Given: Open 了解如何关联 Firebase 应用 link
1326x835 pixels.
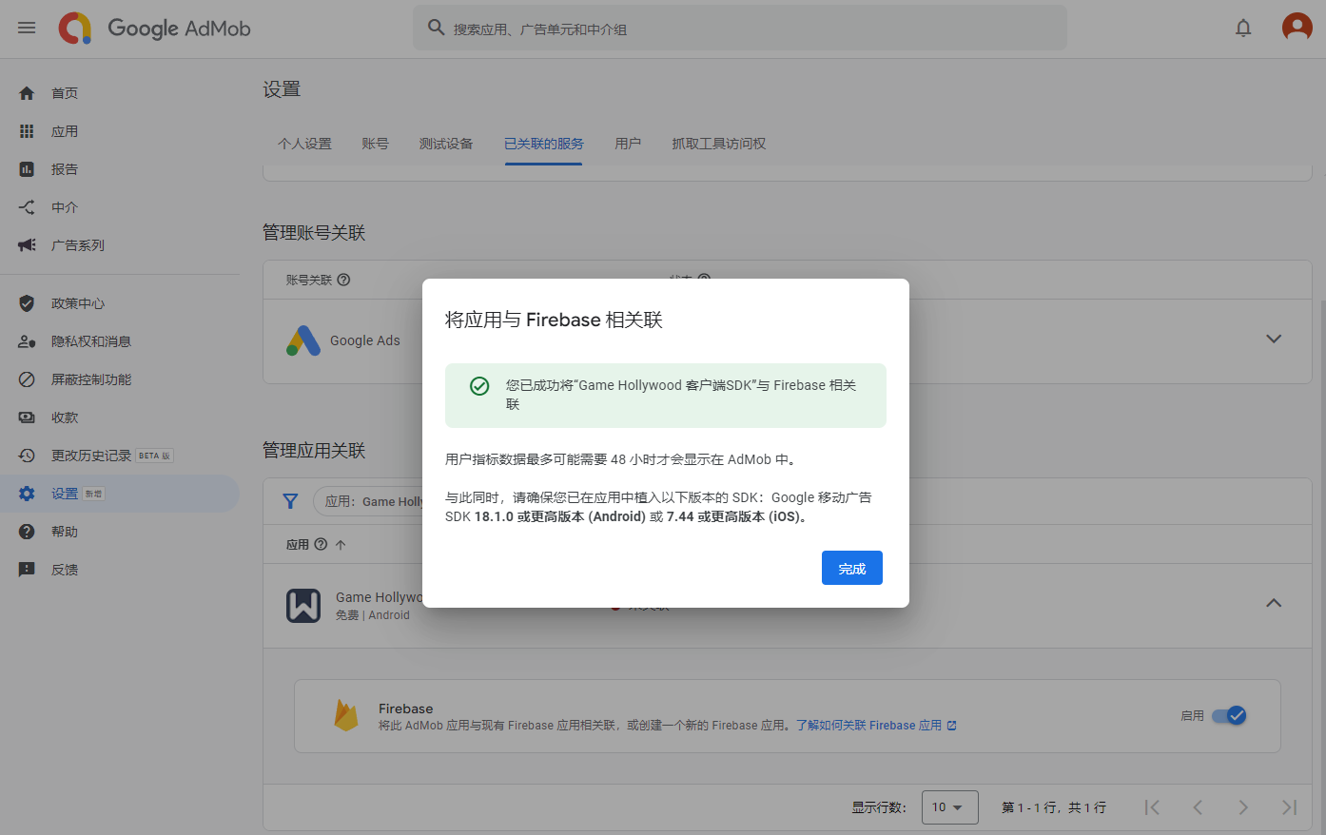Looking at the screenshot, I should 876,726.
